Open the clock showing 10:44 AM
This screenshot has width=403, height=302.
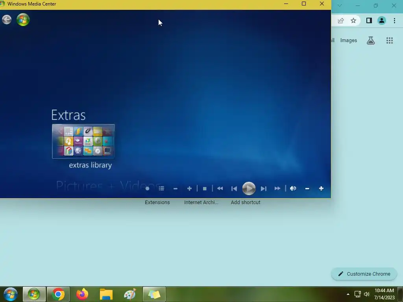click(384, 294)
